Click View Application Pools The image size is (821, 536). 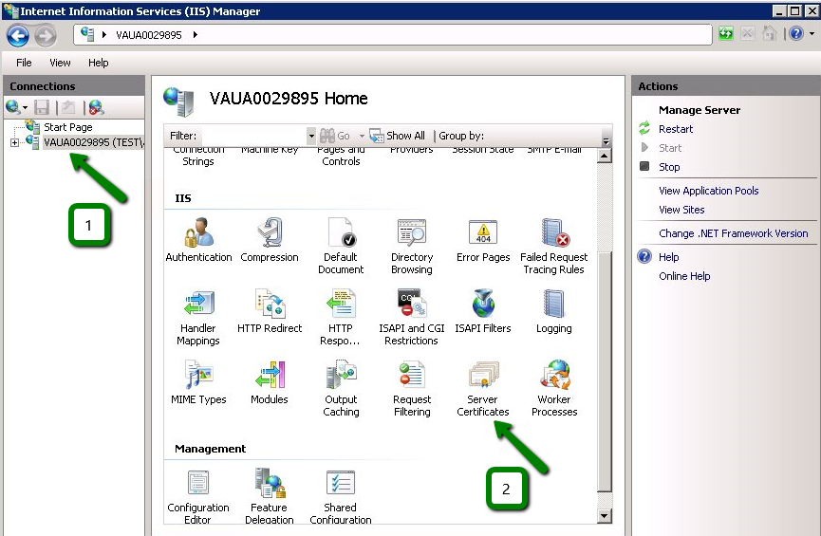tap(708, 191)
